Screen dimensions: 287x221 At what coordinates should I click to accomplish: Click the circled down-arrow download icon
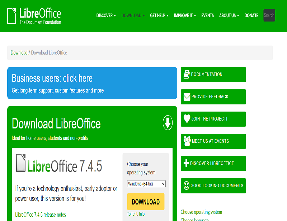coord(168,123)
